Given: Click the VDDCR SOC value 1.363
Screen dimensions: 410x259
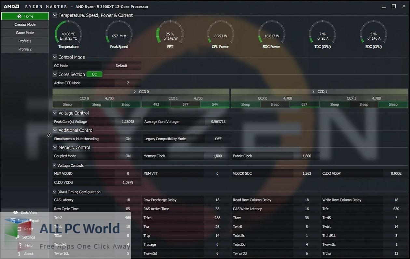Looking at the screenshot, I should 307,174.
